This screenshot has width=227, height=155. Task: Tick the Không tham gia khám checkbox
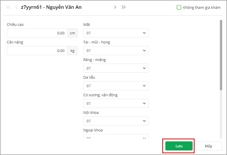click(x=179, y=7)
